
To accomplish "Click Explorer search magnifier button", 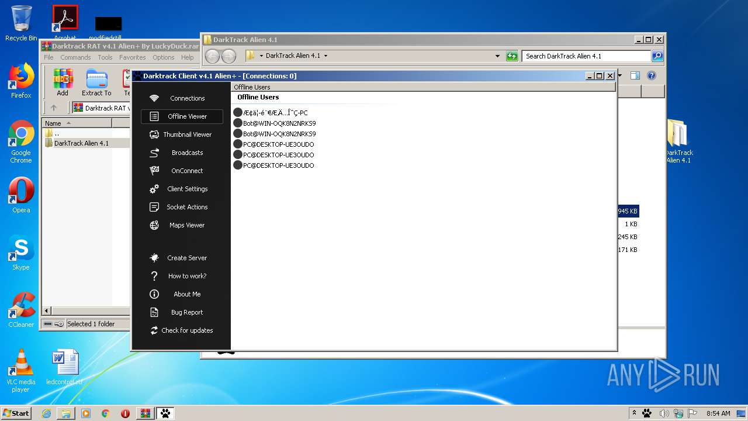I will [657, 56].
